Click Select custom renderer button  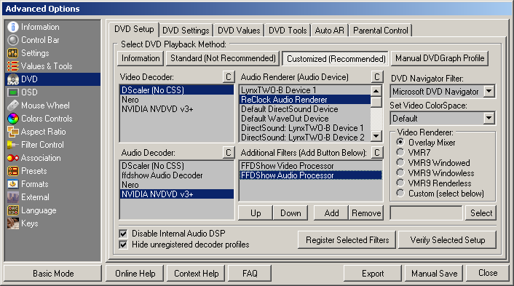click(x=481, y=213)
